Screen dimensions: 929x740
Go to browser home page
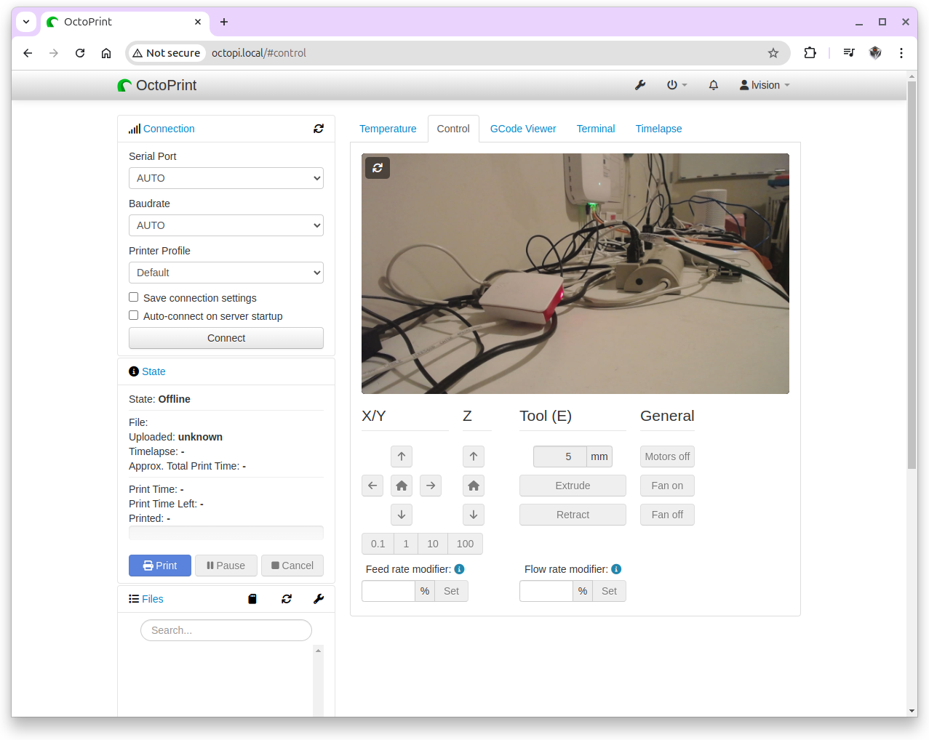pyautogui.click(x=106, y=53)
